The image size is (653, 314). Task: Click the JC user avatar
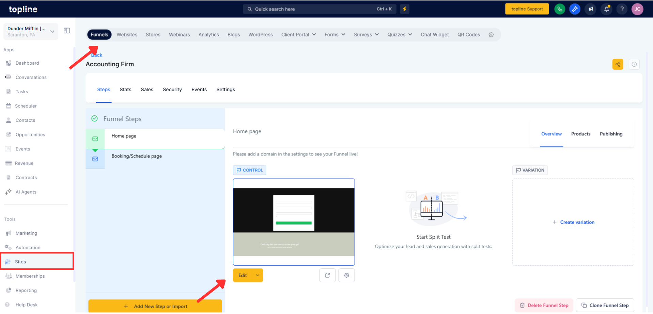638,9
